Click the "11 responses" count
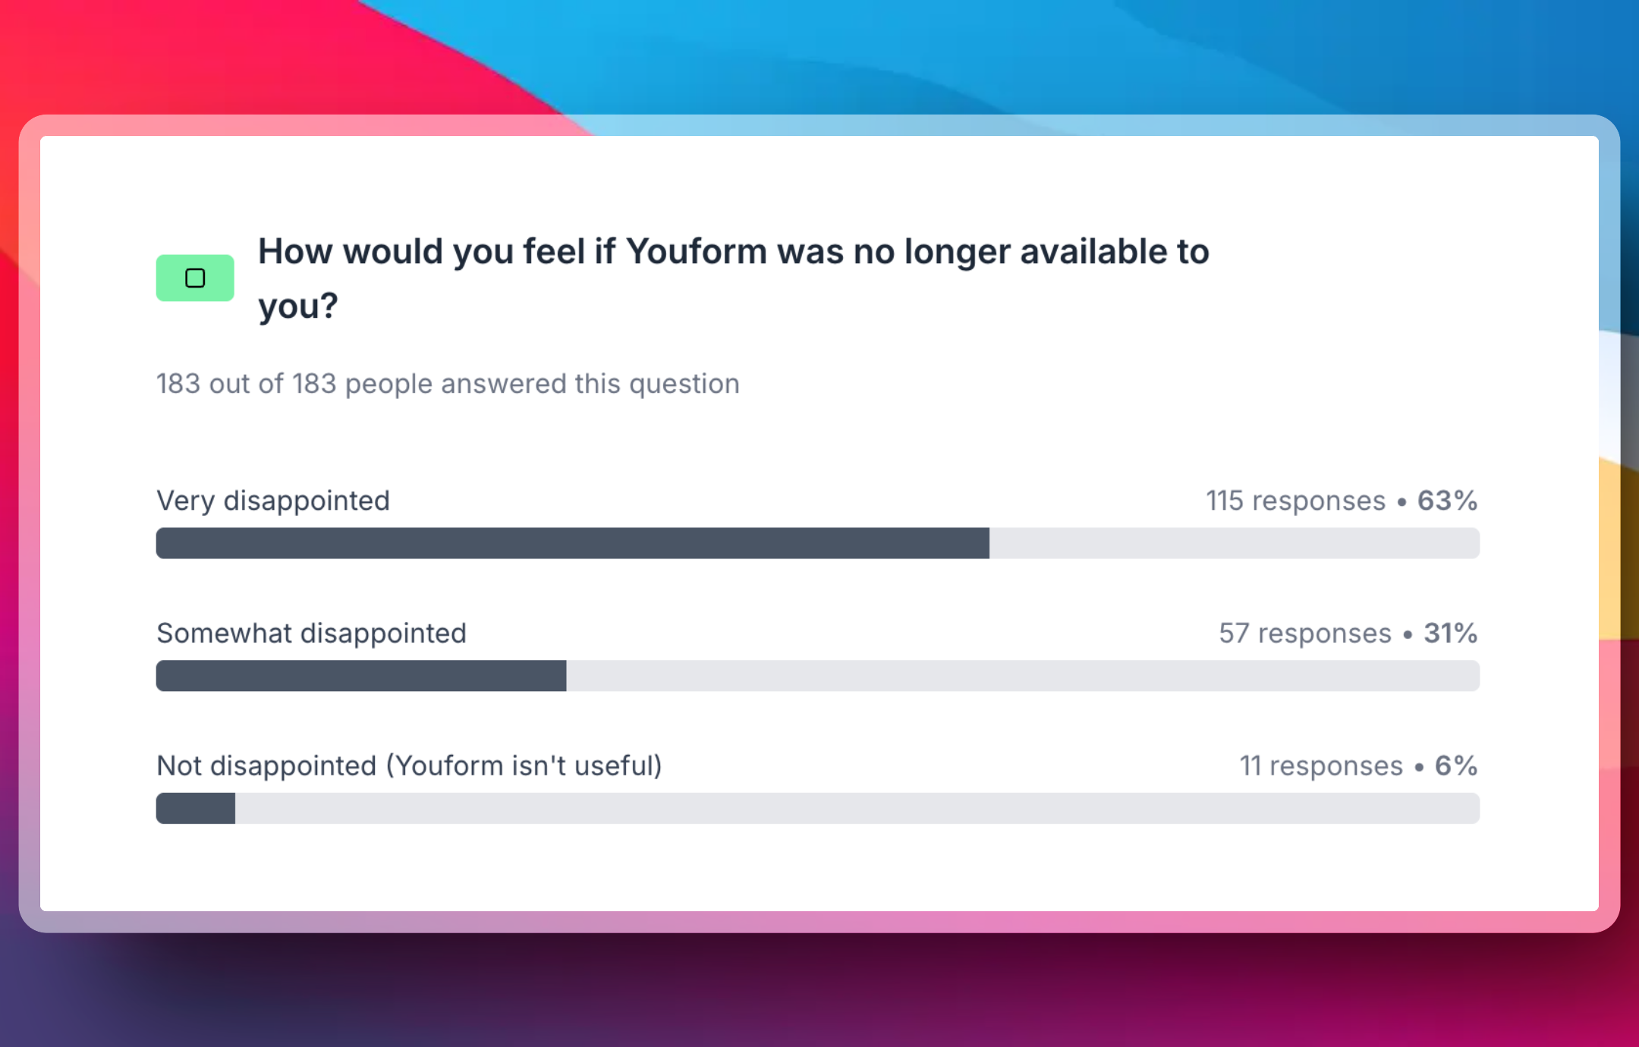This screenshot has height=1047, width=1639. [x=1320, y=766]
